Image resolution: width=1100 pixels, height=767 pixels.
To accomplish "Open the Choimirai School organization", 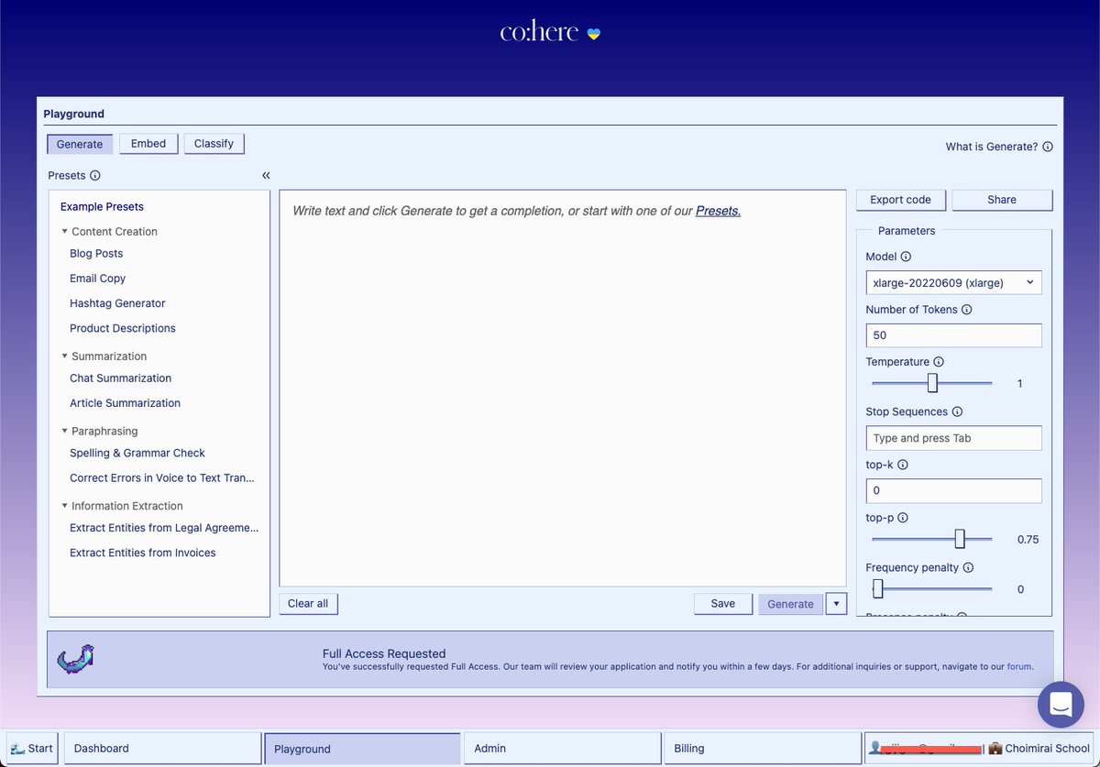I will tap(1039, 749).
